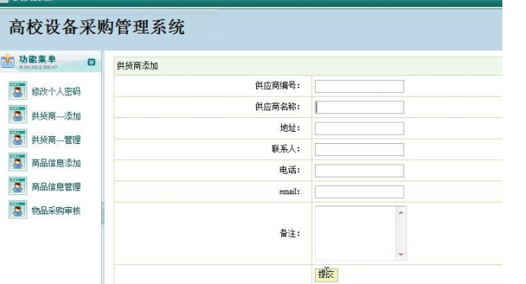
Task: Click the 地址 label
Action: coord(290,128)
